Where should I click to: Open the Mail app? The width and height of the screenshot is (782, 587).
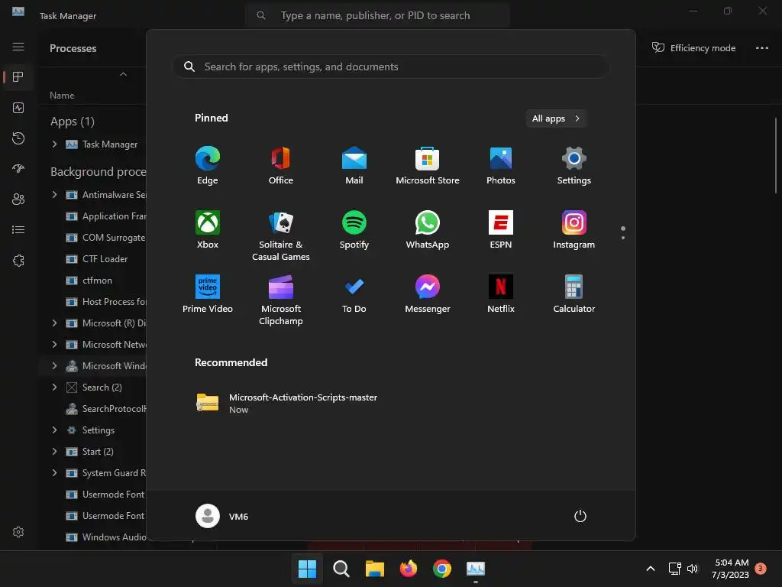tap(354, 166)
